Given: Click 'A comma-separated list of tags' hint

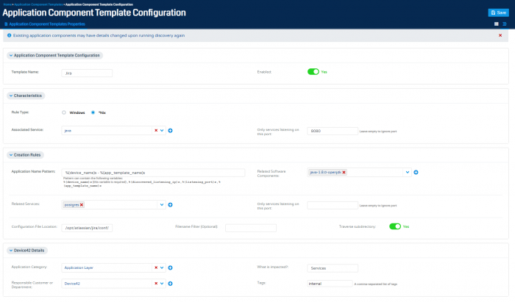Looking at the screenshot, I should pos(375,284).
